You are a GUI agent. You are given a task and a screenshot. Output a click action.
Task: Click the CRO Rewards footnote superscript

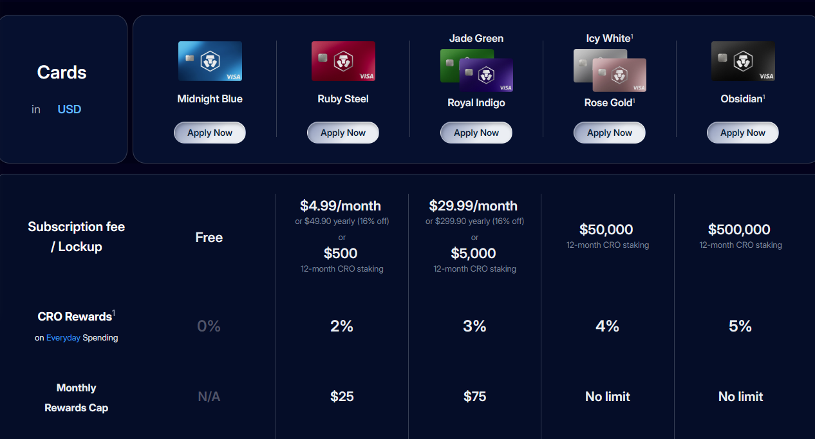113,313
